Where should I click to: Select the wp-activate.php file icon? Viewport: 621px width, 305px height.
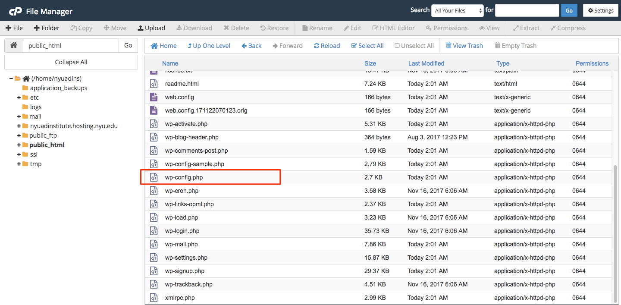coord(154,124)
